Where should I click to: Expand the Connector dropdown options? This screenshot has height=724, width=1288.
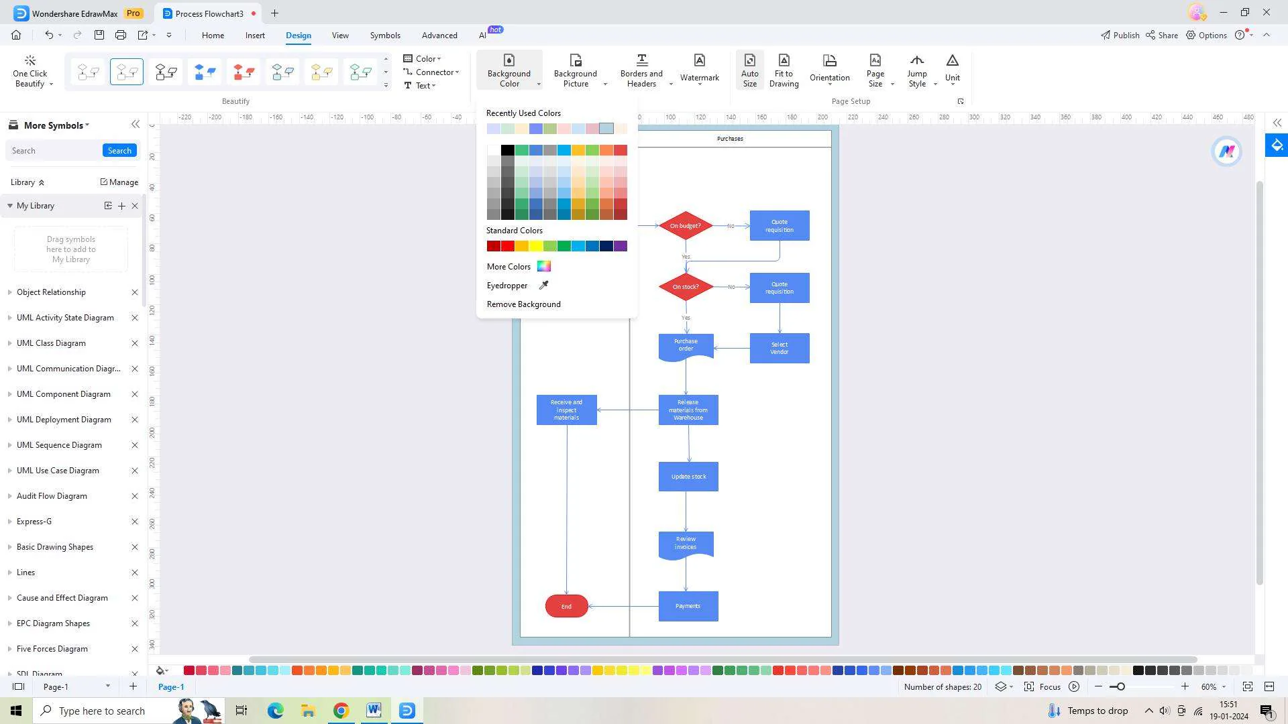pos(458,72)
